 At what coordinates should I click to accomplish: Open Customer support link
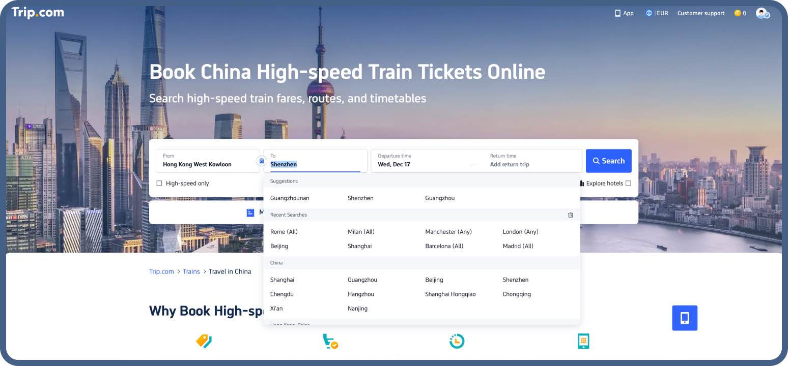click(x=700, y=13)
